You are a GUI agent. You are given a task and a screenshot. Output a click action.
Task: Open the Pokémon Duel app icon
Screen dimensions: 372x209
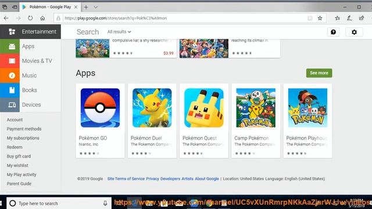click(x=152, y=108)
